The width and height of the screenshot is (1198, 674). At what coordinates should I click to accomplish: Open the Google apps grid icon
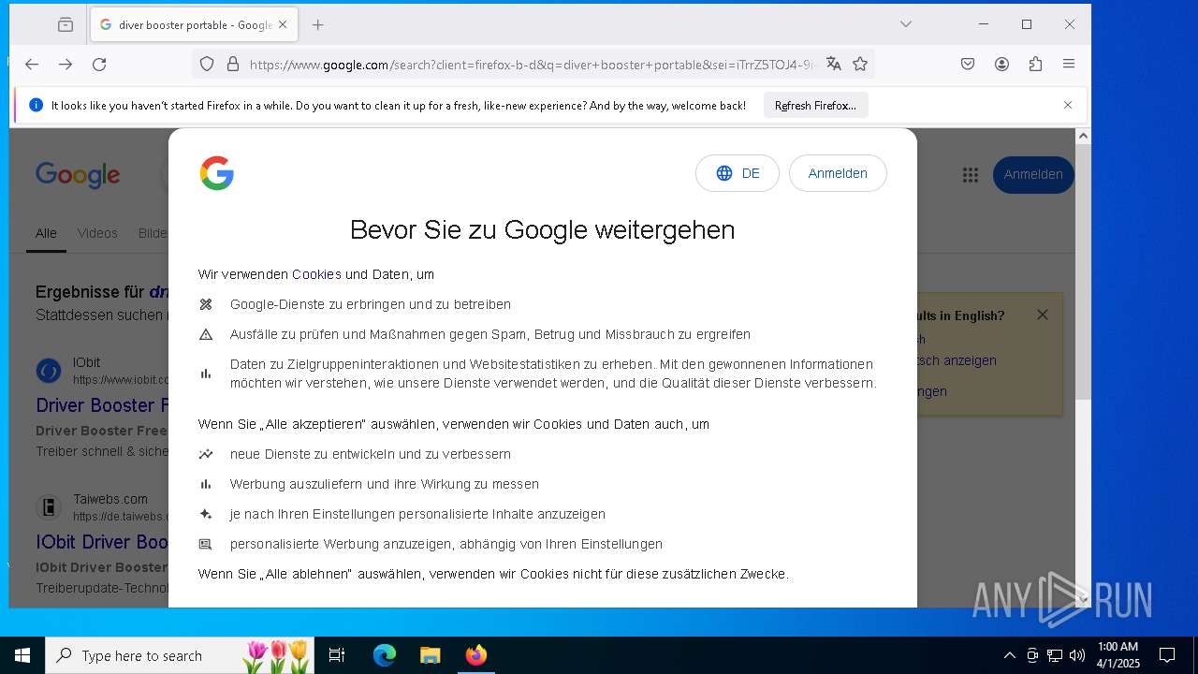click(x=971, y=175)
